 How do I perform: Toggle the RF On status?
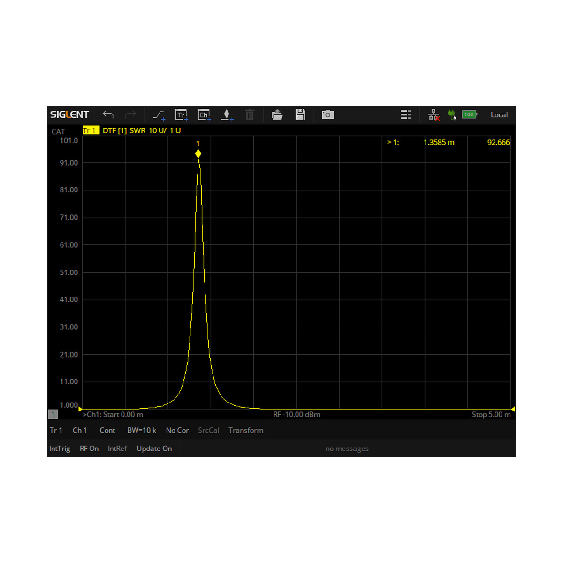click(x=89, y=449)
